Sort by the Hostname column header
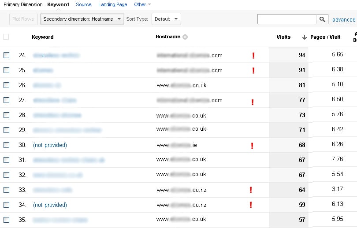The width and height of the screenshot is (357, 228). (x=168, y=37)
